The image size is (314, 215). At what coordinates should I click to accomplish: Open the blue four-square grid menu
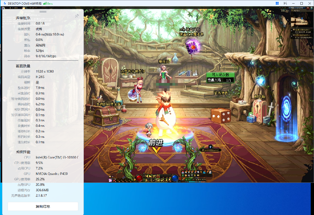tap(277, 3)
